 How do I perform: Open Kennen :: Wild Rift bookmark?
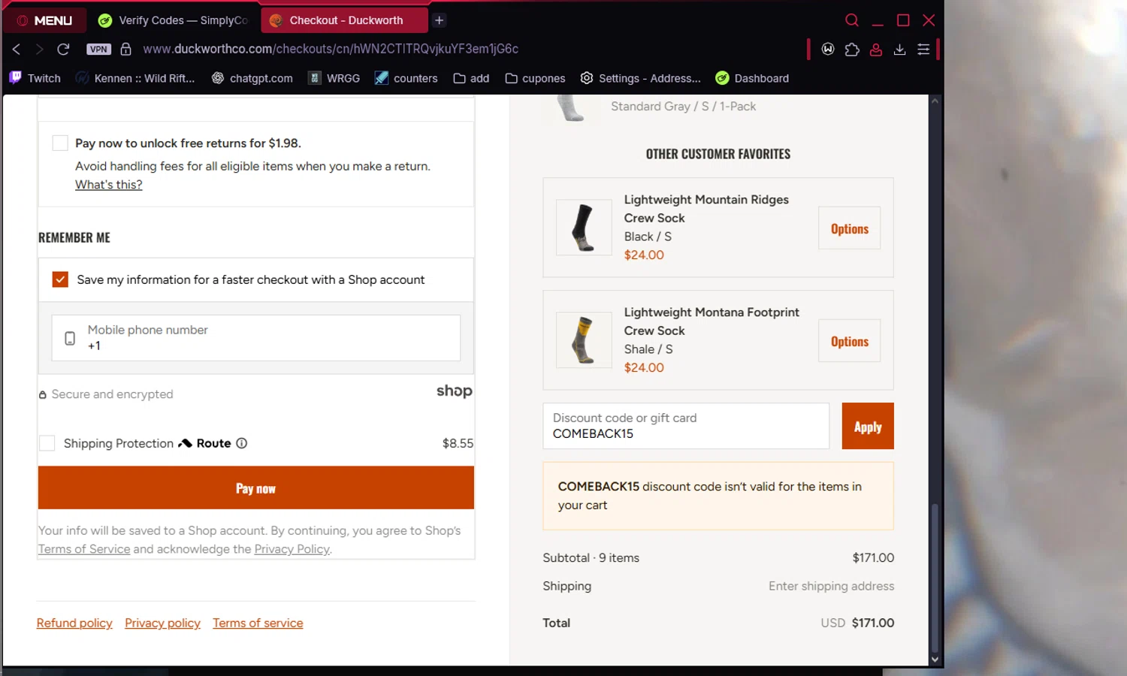pos(135,78)
